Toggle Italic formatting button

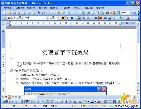point(67,18)
